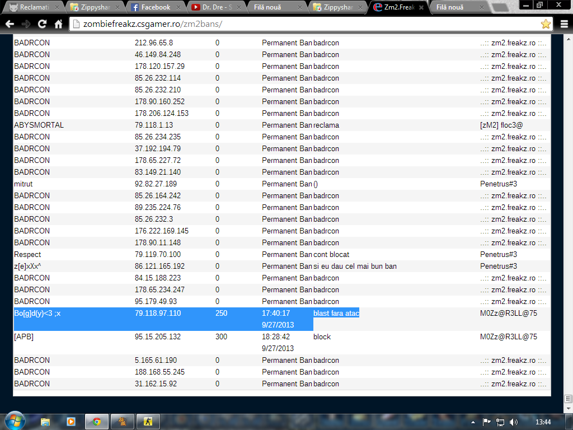Open the orange figure taskbar app
The image size is (573, 430).
(x=123, y=422)
